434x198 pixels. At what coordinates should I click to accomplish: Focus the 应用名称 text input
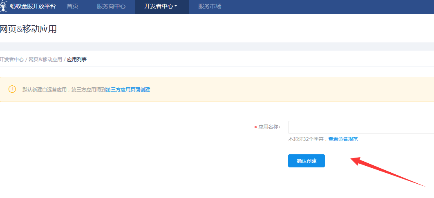point(360,127)
